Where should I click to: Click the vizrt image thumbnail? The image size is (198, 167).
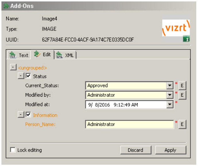click(176, 28)
